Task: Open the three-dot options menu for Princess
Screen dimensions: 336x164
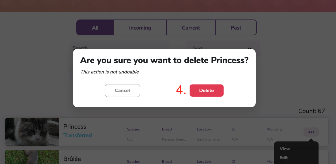Action: (311, 132)
